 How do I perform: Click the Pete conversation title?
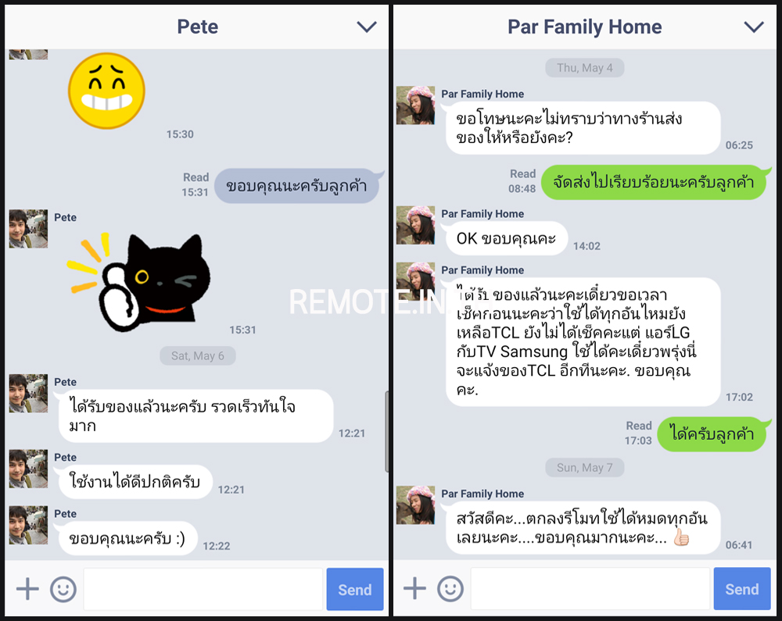tap(198, 27)
